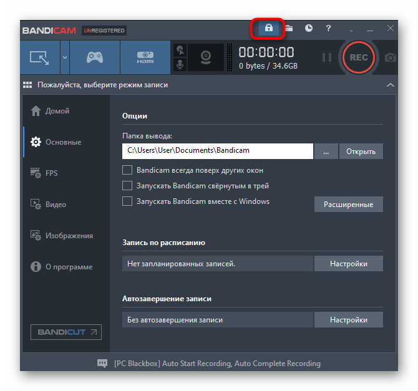Click the Без автозавершения записи field
The image size is (418, 391).
click(x=218, y=320)
